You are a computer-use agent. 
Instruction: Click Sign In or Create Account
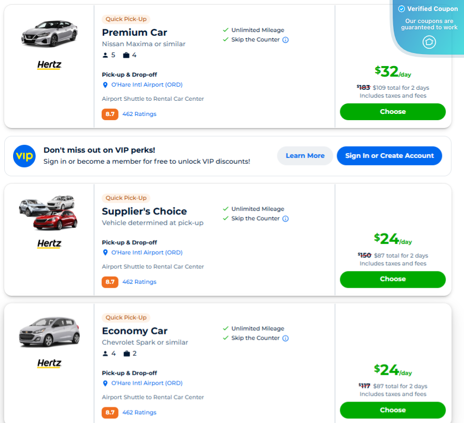(x=389, y=156)
